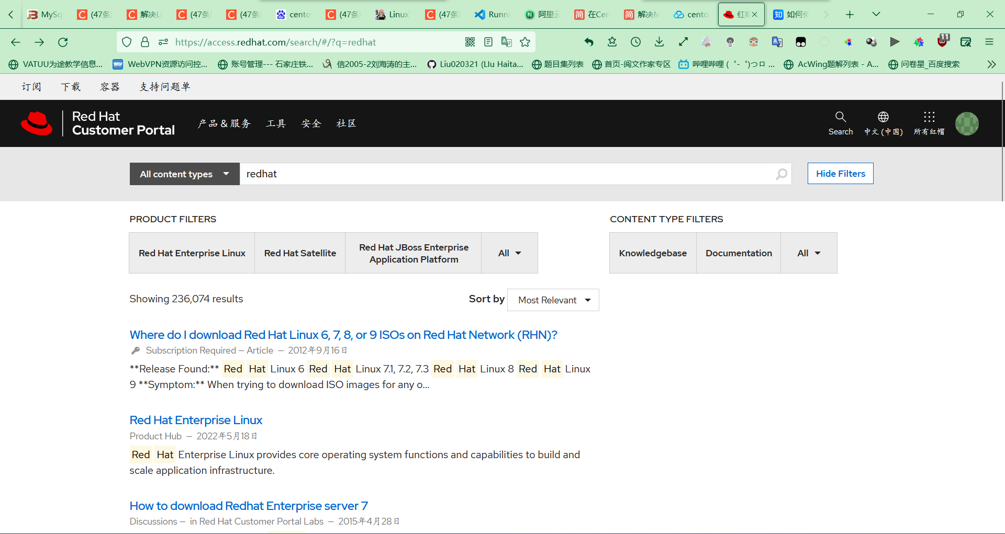Image resolution: width=1005 pixels, height=534 pixels.
Task: Click the Red Hat logo
Action: pos(98,123)
